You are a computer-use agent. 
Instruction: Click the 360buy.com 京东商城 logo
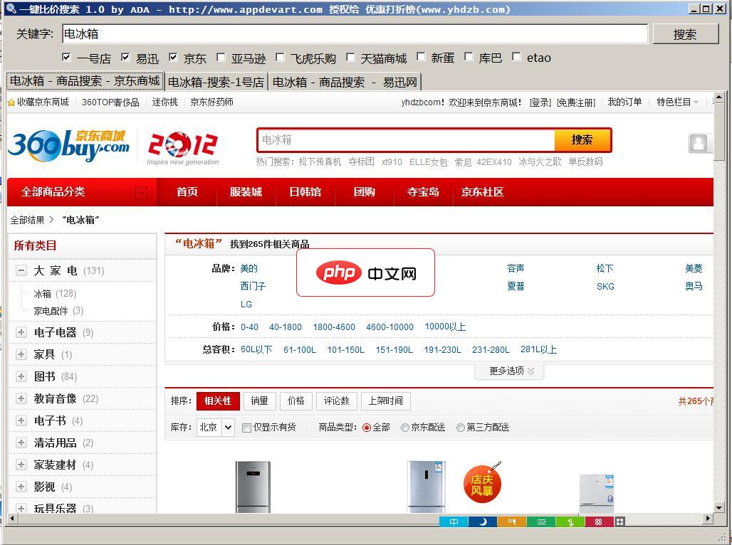pyautogui.click(x=68, y=146)
